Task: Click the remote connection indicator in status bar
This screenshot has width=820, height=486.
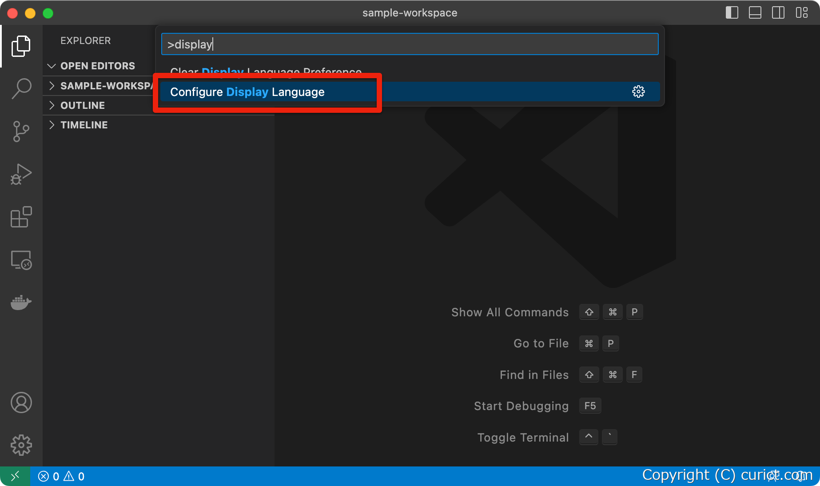Action: pyautogui.click(x=16, y=476)
